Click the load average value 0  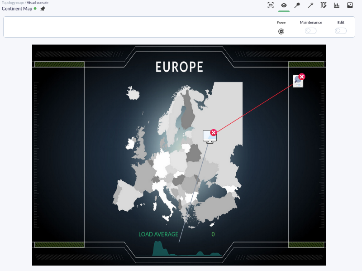pyautogui.click(x=213, y=234)
